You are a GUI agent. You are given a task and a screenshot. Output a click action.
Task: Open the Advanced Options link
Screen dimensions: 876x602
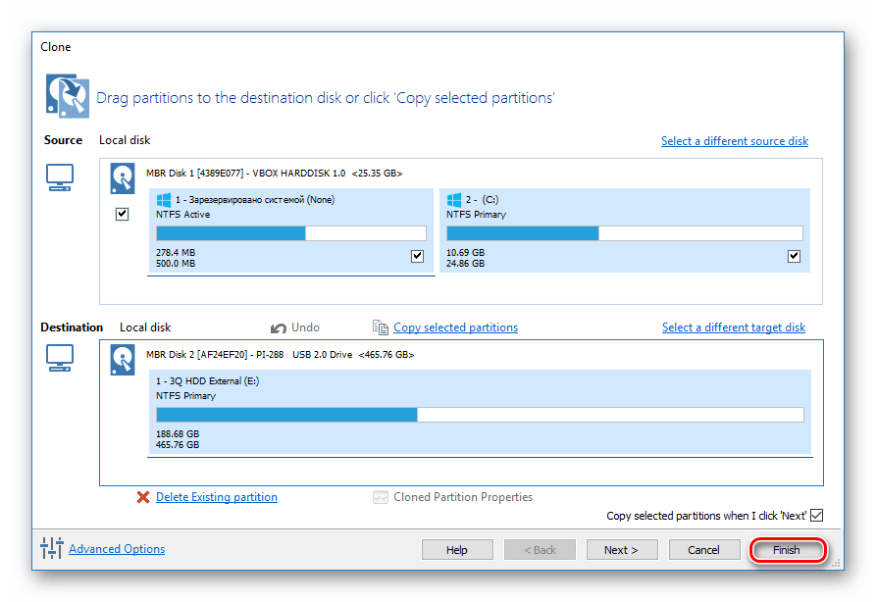pos(117,549)
